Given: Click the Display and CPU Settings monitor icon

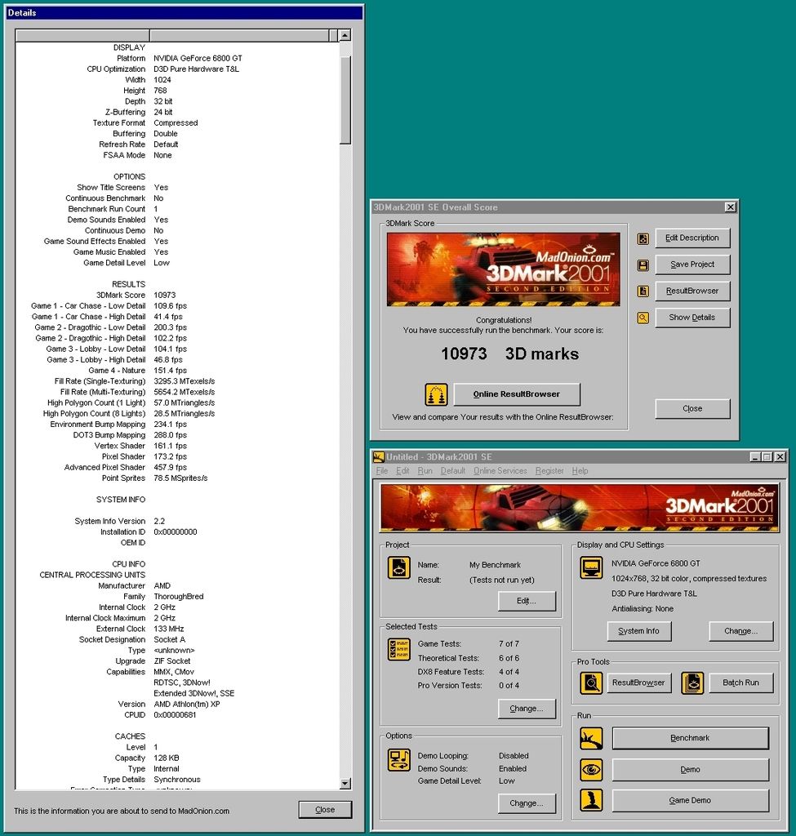Looking at the screenshot, I should click(x=591, y=568).
